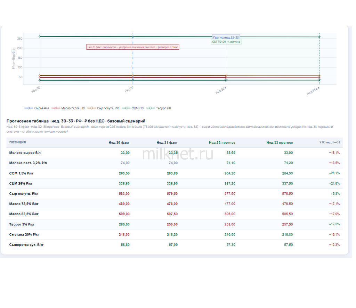Select the Масло 82,5% ₽/кг row label
Image resolution: width=356 pixels, height=308 pixels.
pos(24,214)
